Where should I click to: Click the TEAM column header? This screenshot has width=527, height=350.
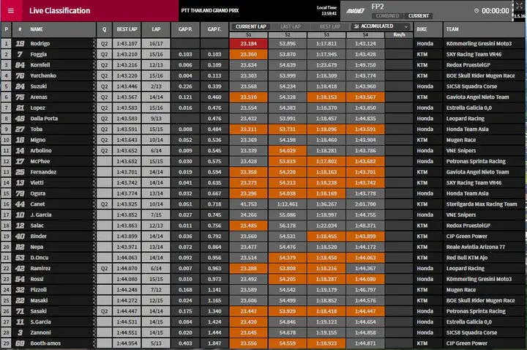[484, 29]
